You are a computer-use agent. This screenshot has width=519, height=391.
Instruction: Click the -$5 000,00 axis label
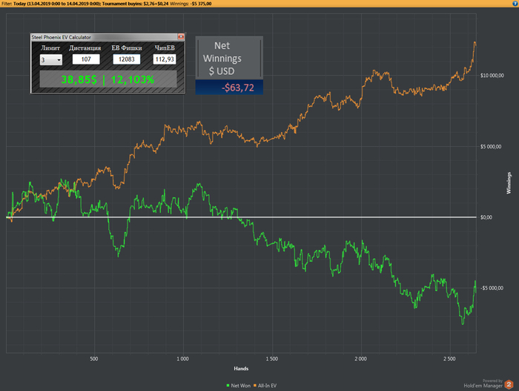pyautogui.click(x=491, y=288)
